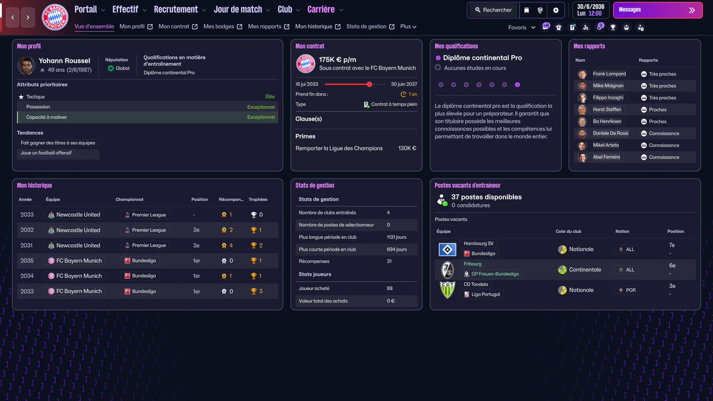Click the Bayern logo in Mon contrat panel
The height and width of the screenshot is (401, 713).
point(305,64)
